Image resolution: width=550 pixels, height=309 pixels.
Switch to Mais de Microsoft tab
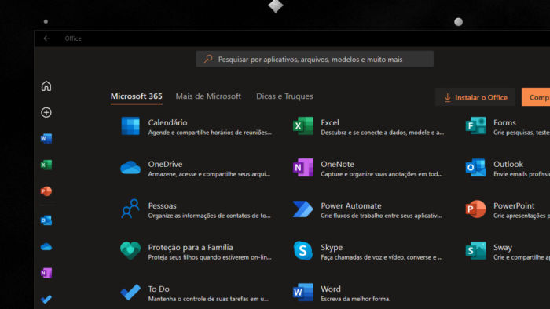(208, 96)
